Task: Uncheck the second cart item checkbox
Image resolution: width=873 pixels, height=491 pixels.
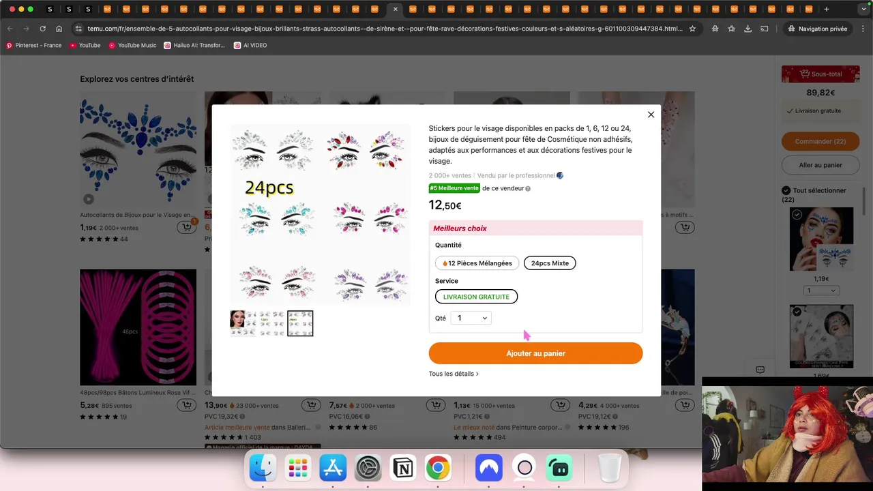Action: pyautogui.click(x=797, y=312)
